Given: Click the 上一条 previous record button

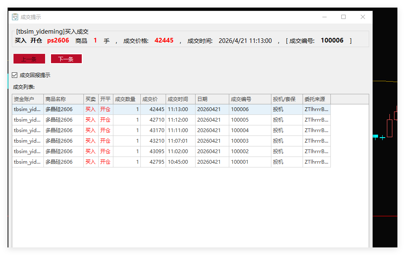Looking at the screenshot, I should [x=29, y=59].
